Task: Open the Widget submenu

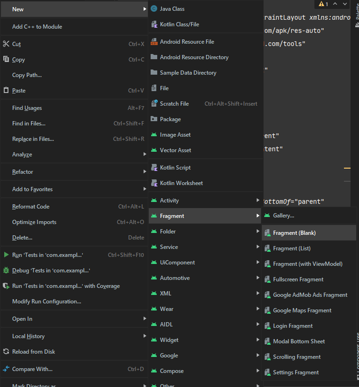Action: click(205, 340)
